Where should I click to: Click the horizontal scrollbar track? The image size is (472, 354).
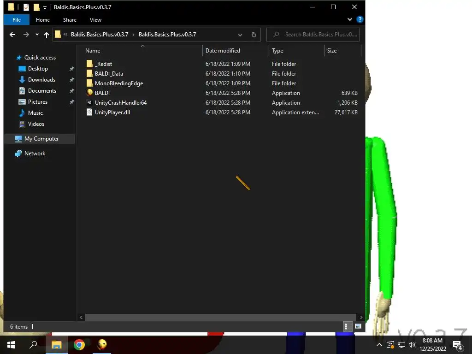[221, 317]
